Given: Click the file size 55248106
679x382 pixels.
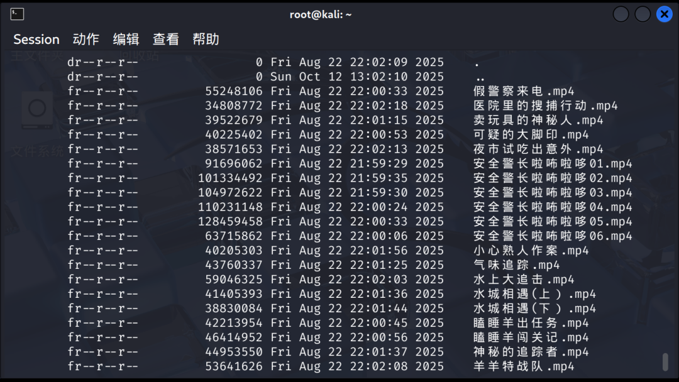Looking at the screenshot, I should click(x=234, y=91).
